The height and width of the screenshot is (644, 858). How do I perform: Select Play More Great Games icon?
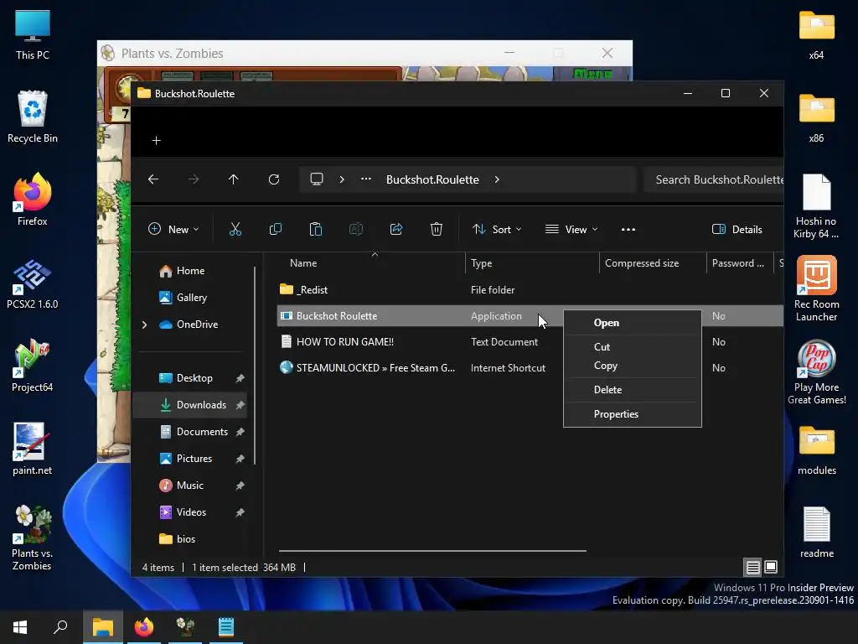coord(816,372)
